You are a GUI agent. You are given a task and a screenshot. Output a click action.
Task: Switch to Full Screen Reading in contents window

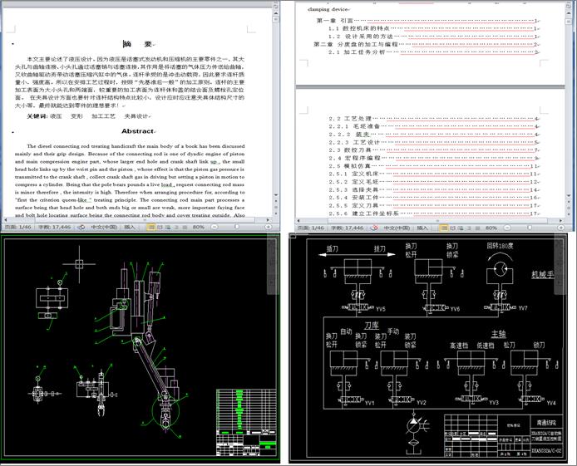452,228
